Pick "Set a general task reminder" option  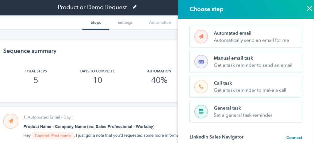tap(243, 115)
